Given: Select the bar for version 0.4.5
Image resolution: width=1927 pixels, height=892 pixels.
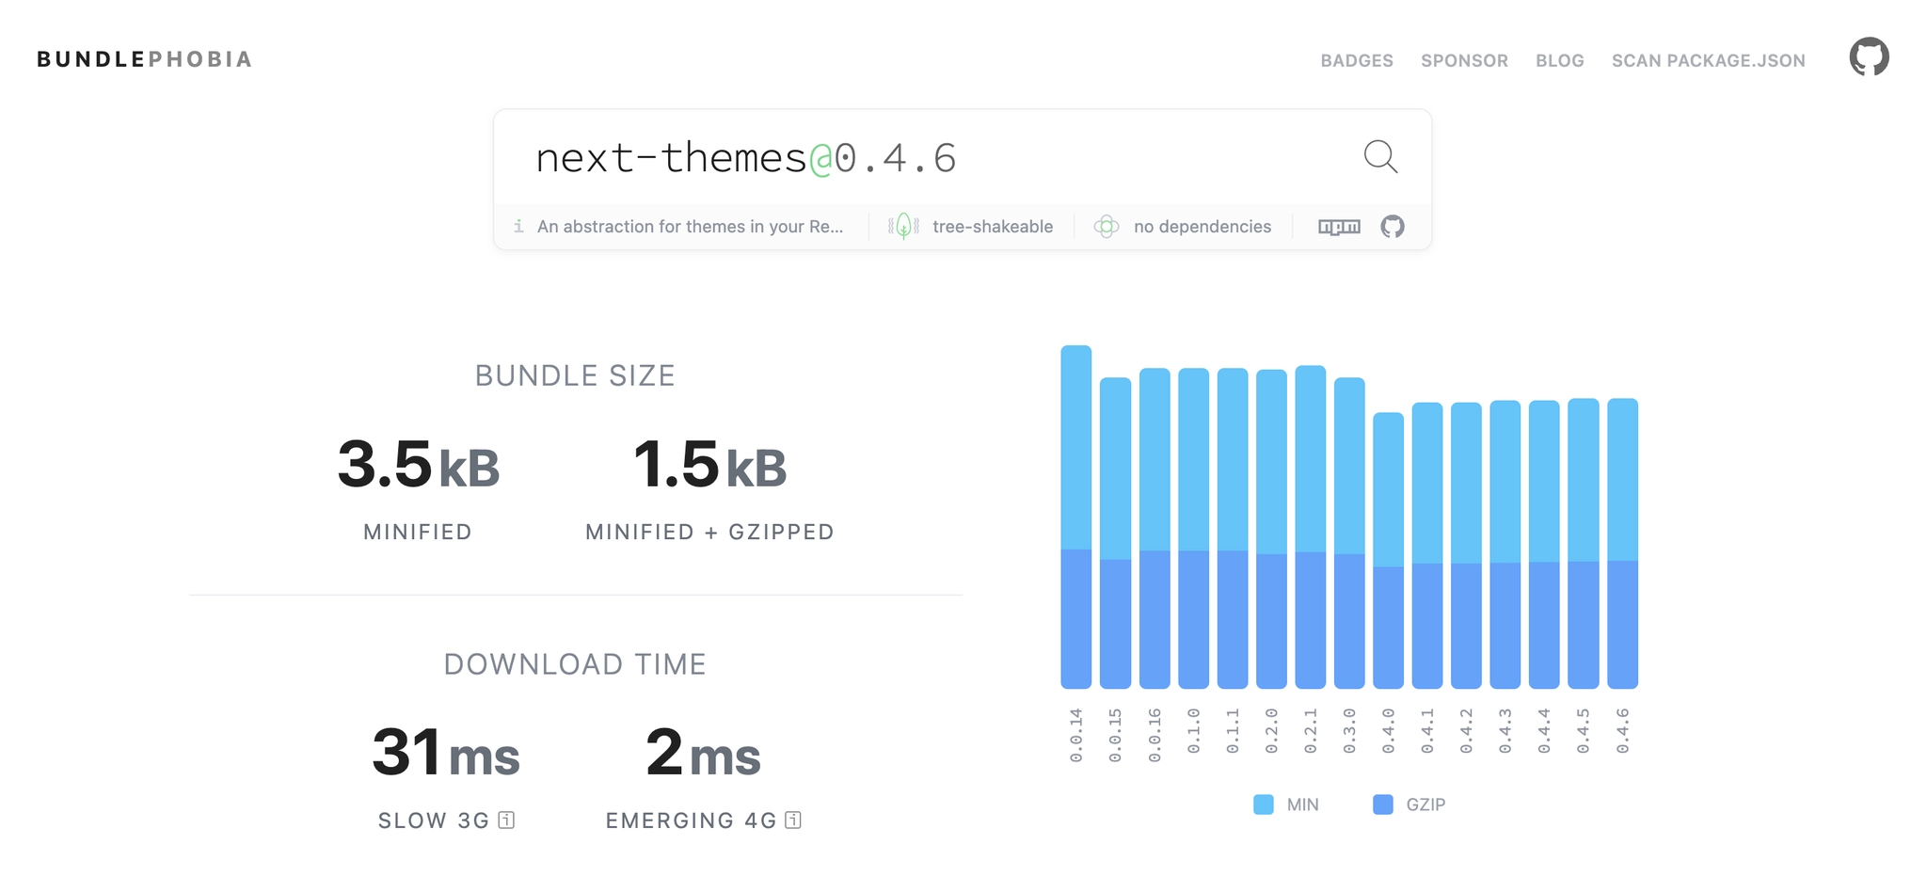Looking at the screenshot, I should (1584, 544).
